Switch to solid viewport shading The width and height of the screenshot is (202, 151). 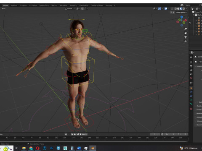click(178, 9)
